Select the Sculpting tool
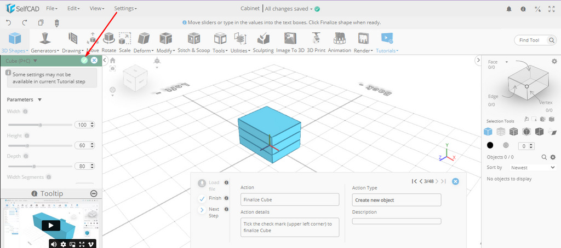This screenshot has width=561, height=248. coord(263,41)
